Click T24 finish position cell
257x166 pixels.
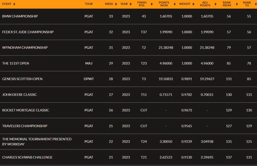[x=144, y=142]
